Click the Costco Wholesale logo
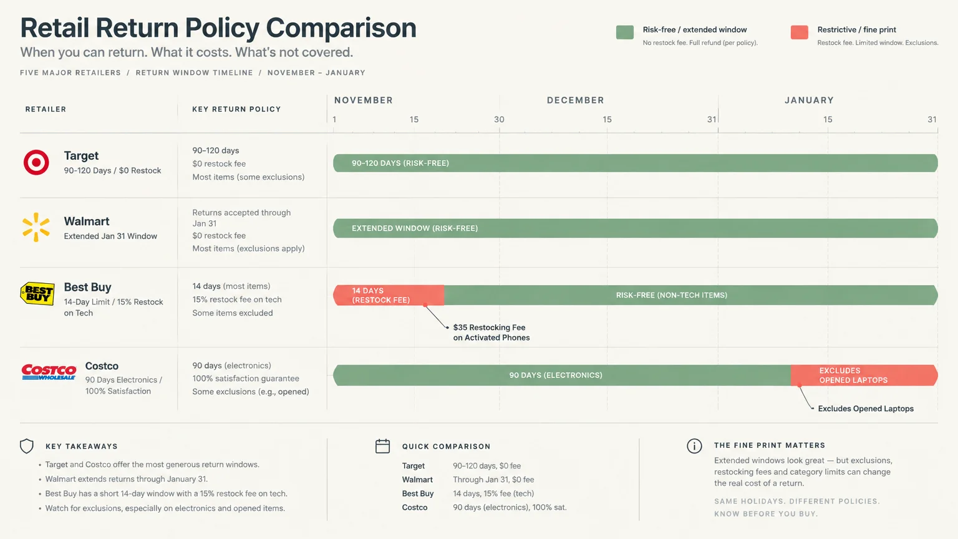 tap(49, 372)
